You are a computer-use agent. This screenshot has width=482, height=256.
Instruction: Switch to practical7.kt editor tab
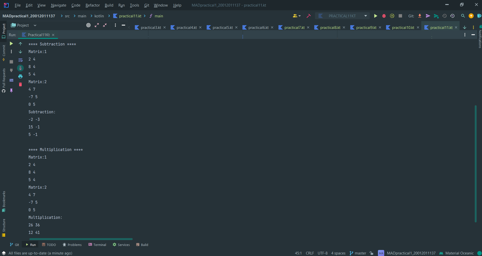(x=294, y=27)
